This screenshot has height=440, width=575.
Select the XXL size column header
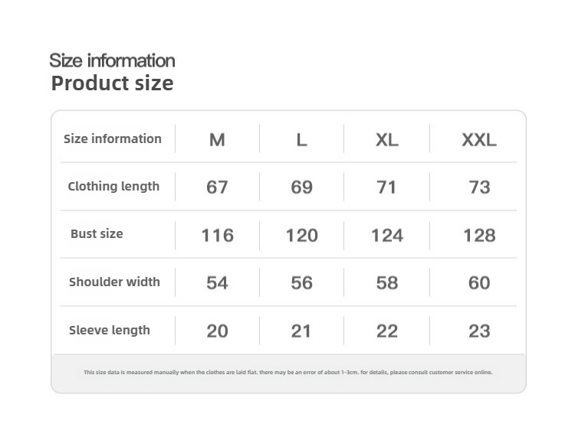tap(479, 140)
